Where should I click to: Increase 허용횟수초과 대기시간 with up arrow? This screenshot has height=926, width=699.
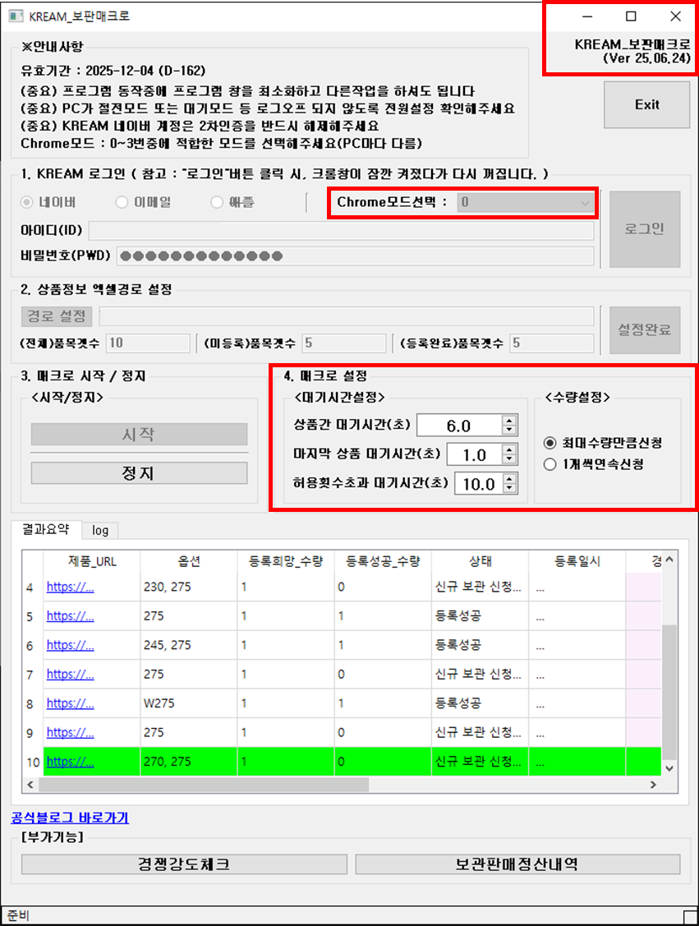point(509,479)
